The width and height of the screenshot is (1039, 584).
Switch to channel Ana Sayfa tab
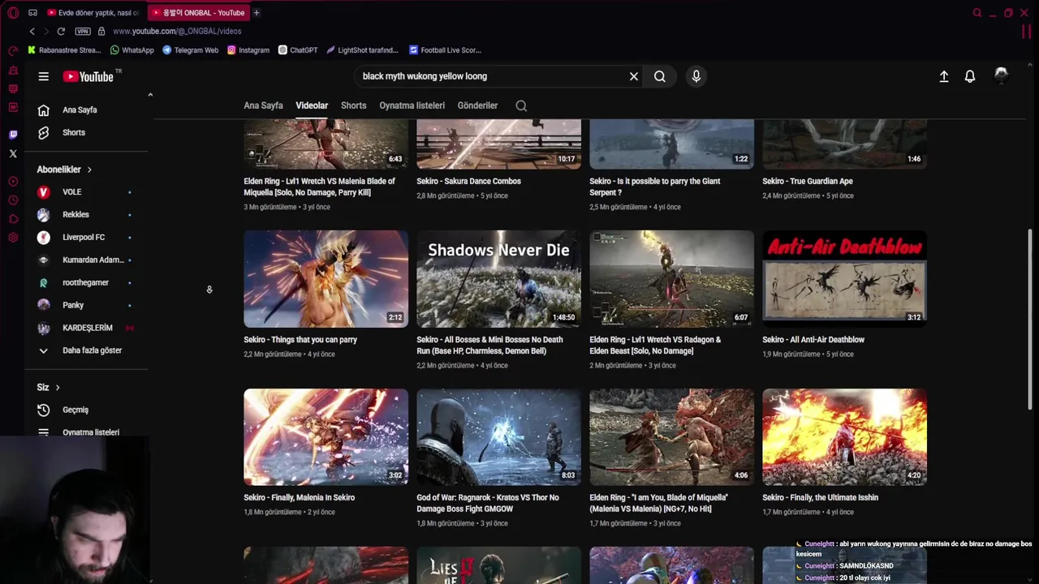[263, 105]
